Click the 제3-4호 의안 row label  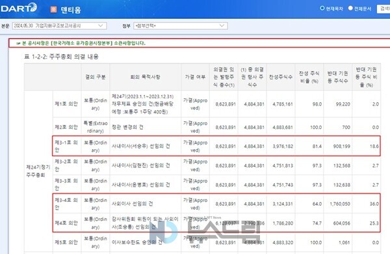[x=66, y=204]
